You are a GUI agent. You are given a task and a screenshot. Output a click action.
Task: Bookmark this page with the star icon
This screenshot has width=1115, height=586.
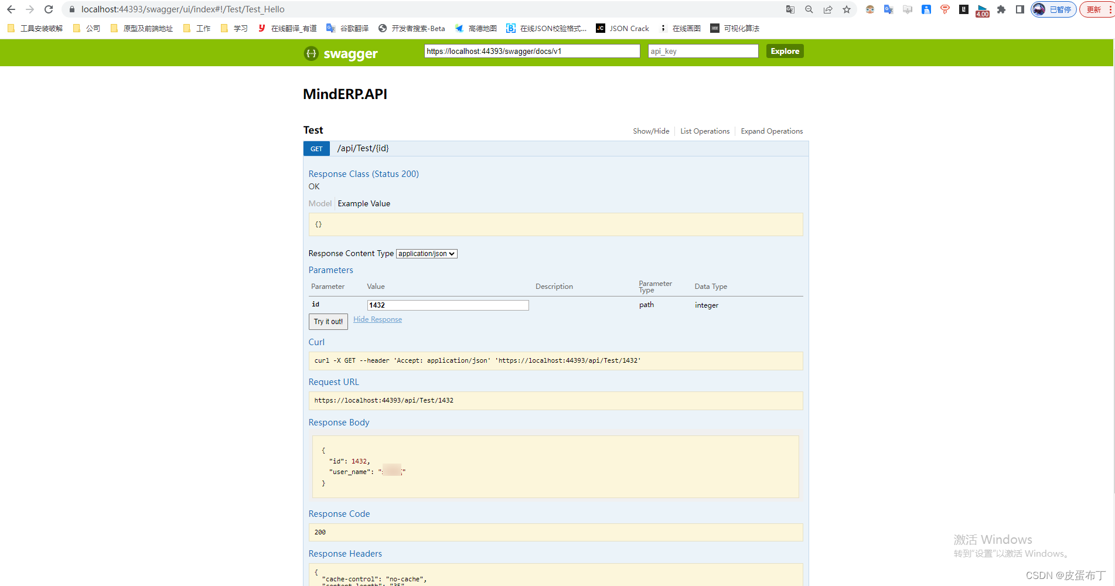tap(847, 9)
